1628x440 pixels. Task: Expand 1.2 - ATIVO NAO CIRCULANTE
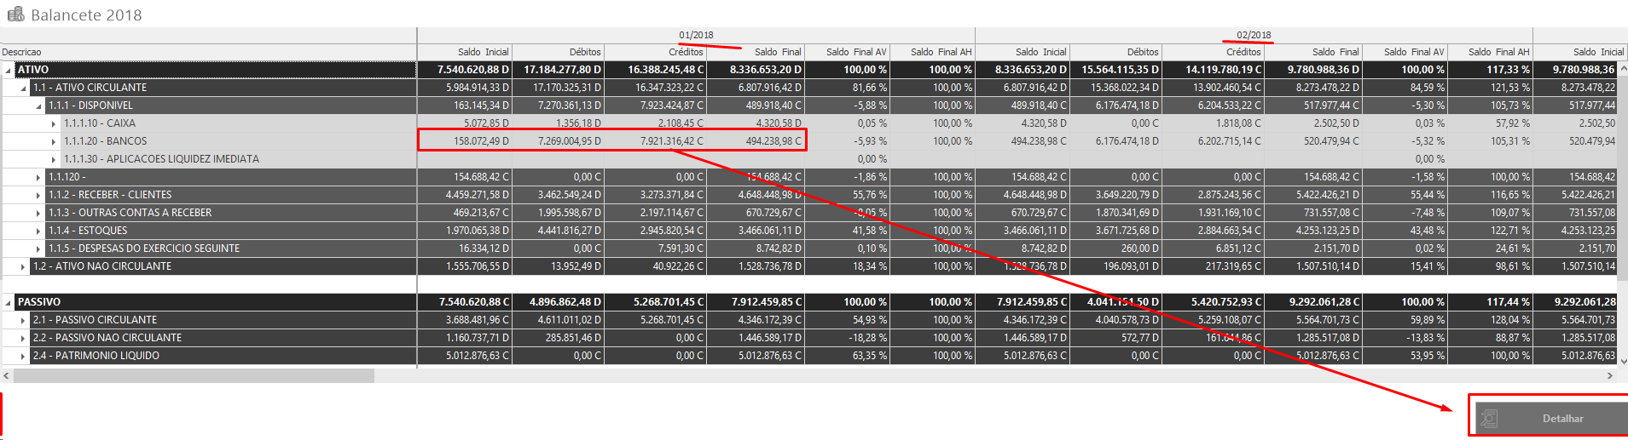click(x=23, y=267)
